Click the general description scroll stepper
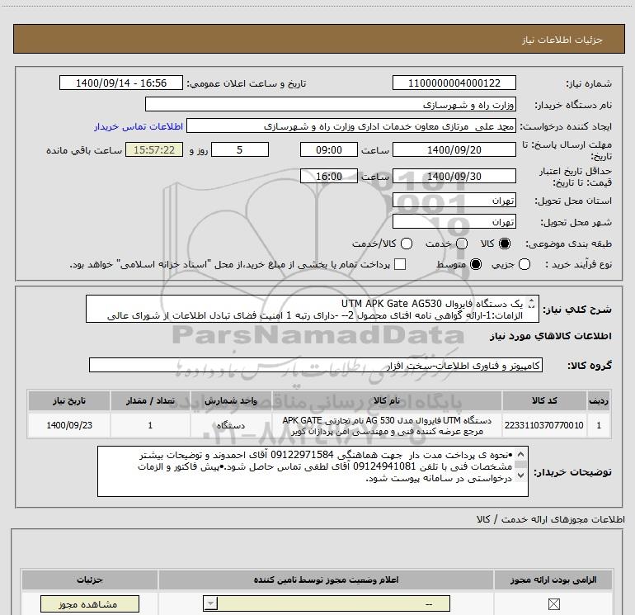Image resolution: width=635 pixels, height=615 pixels. (531, 303)
